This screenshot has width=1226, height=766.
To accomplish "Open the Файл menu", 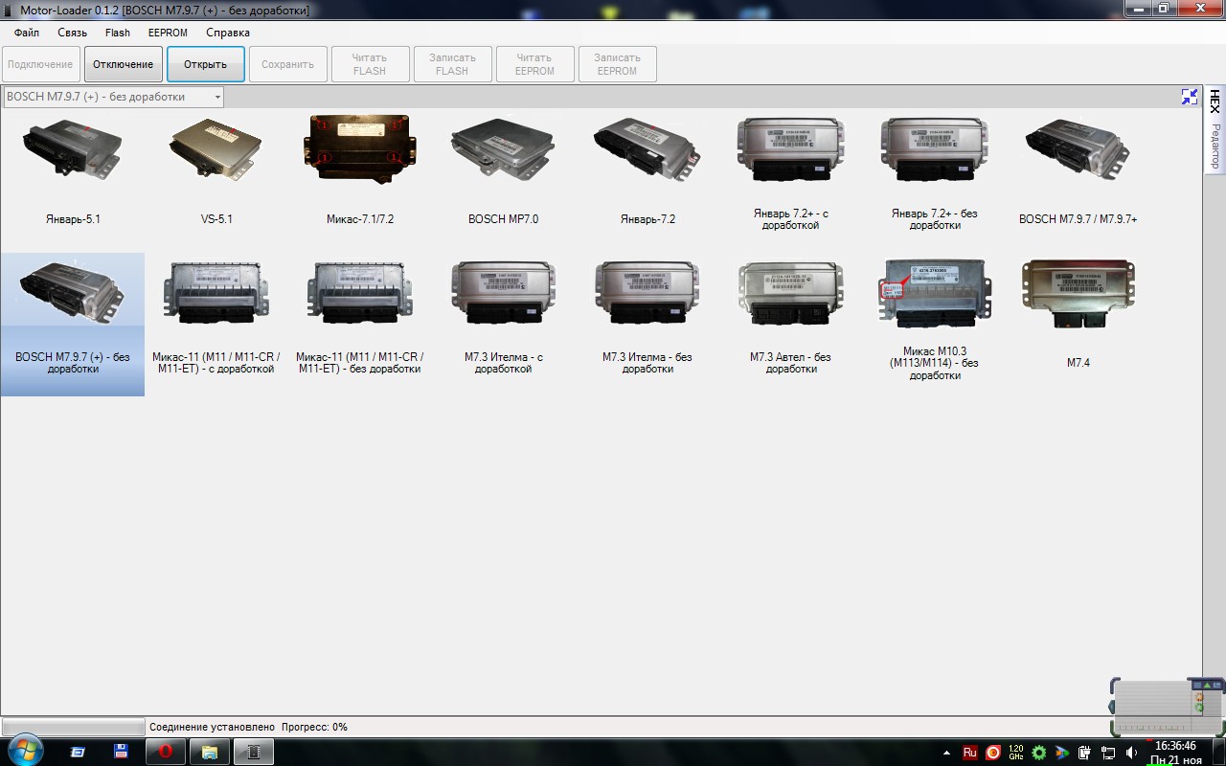I will pyautogui.click(x=27, y=33).
